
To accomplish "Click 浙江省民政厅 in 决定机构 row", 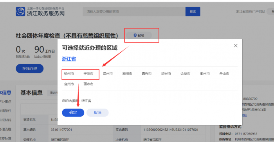I will tap(152, 140).
